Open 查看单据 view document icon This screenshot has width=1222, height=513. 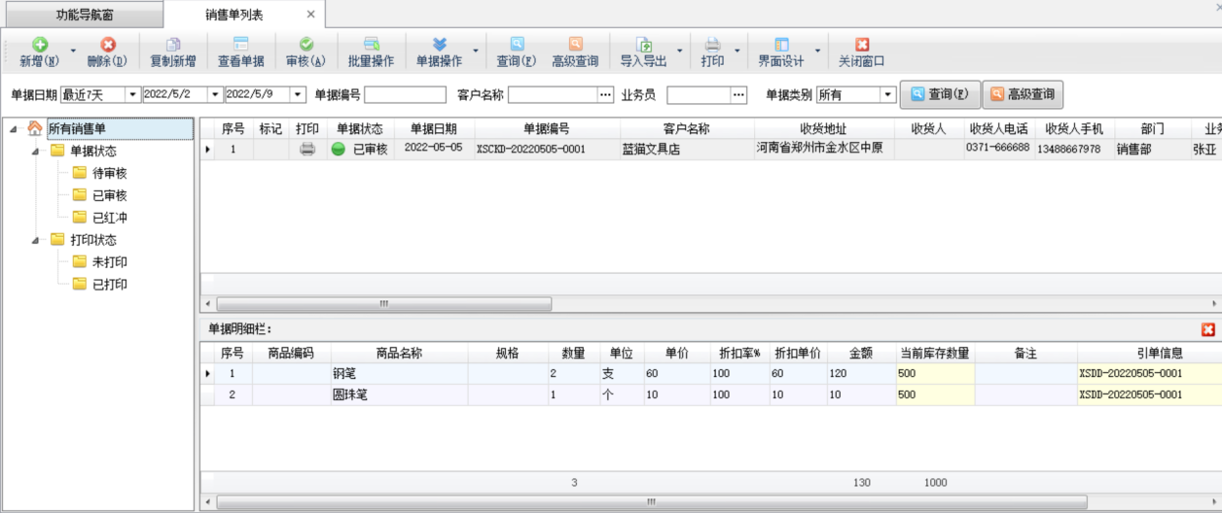click(x=240, y=45)
